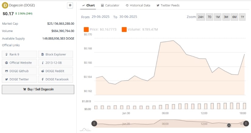The width and height of the screenshot is (251, 133).
Task: Click the right handle of the range slider
Action: [x=246, y=123]
